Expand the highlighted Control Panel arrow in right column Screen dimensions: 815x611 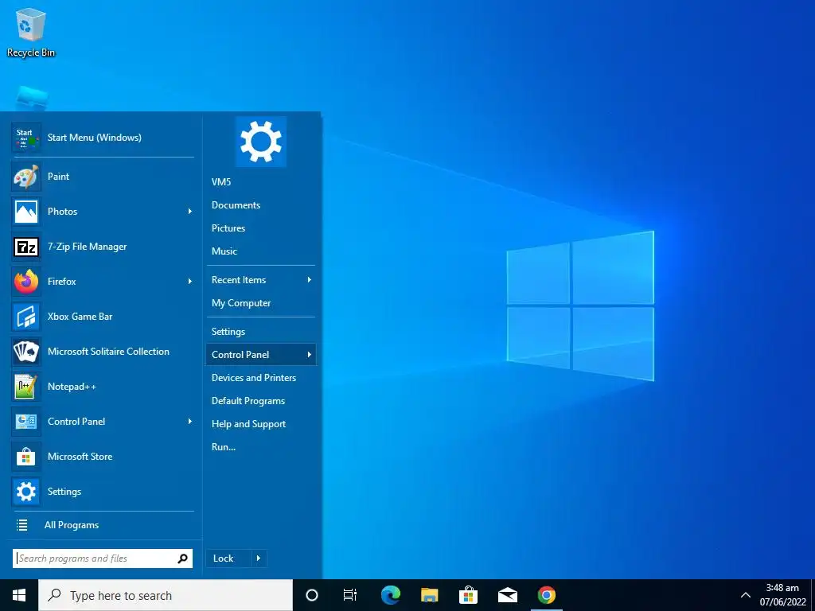click(310, 355)
